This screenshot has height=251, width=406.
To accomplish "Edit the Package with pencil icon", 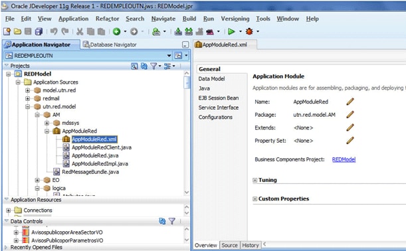I will click(x=350, y=114).
